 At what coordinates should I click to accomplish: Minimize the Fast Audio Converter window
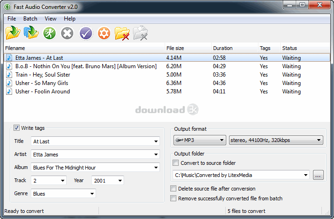click(290, 5)
